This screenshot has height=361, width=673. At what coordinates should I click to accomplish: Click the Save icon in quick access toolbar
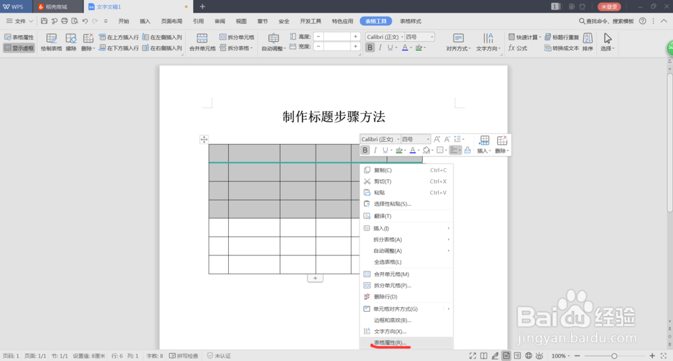tap(44, 21)
